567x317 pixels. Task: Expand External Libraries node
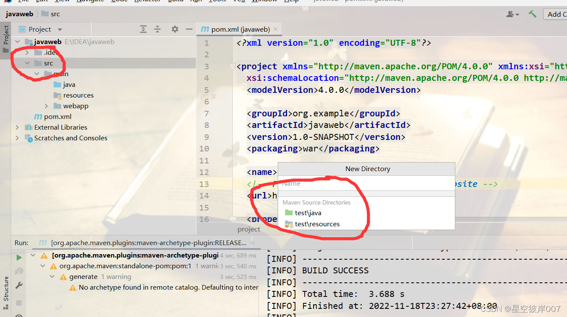[17, 127]
